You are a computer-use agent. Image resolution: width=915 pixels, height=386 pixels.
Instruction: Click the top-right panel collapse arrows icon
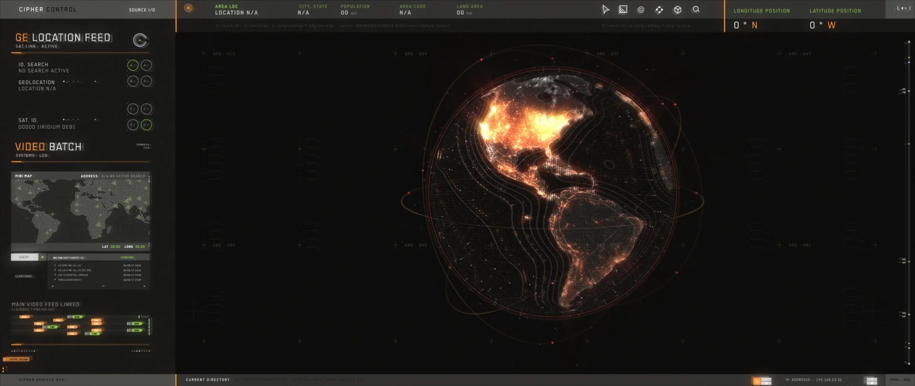pos(903,9)
